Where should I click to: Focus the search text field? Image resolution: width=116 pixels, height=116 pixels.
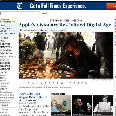(20, 13)
